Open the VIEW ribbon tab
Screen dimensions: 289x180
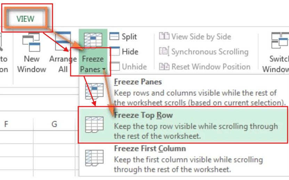coord(26,19)
